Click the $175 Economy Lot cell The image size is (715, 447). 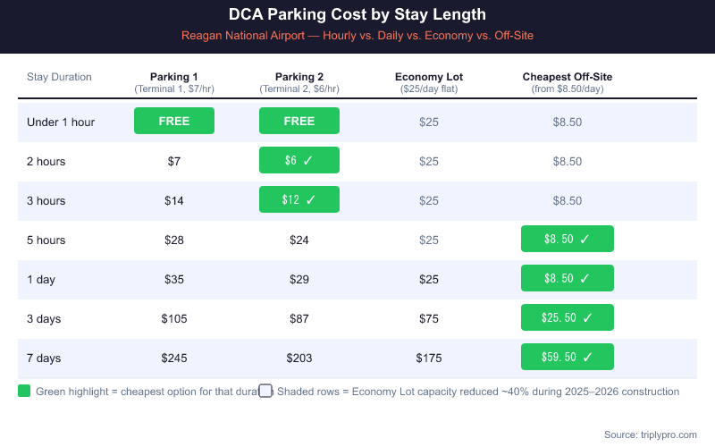(x=429, y=358)
